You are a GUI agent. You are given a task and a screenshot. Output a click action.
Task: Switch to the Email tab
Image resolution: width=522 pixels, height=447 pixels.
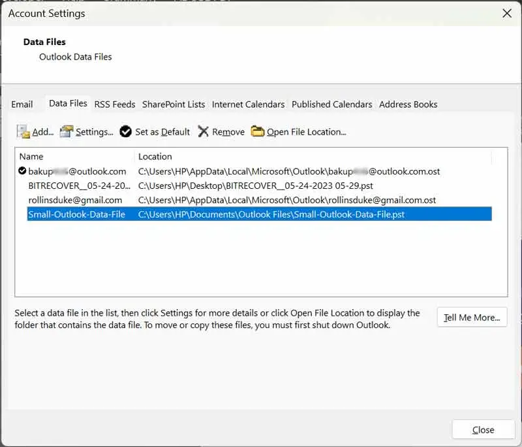pos(22,105)
